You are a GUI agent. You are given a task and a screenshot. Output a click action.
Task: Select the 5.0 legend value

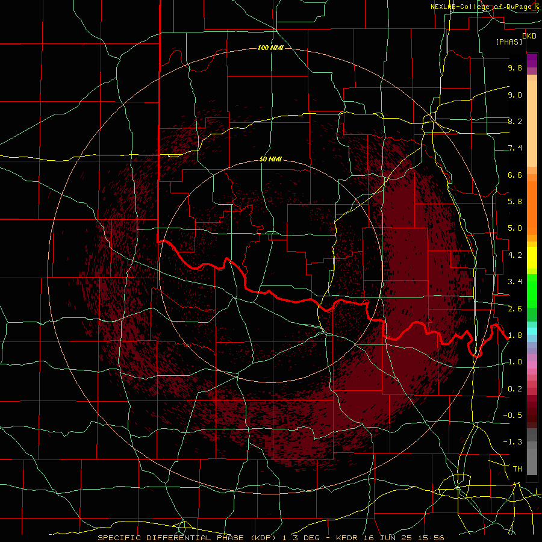click(515, 228)
